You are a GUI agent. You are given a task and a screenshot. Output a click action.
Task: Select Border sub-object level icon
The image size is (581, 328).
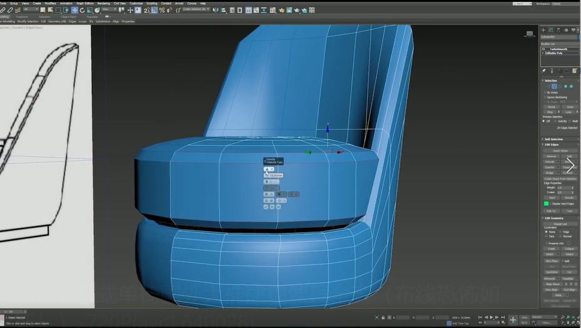pyautogui.click(x=560, y=86)
